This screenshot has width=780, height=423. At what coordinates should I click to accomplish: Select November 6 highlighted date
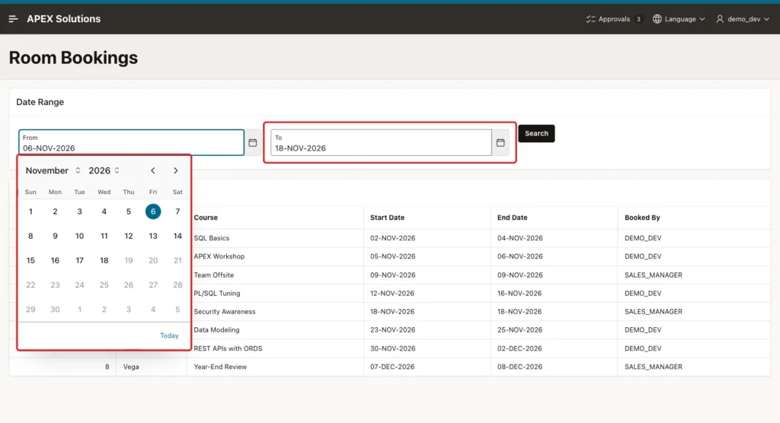pos(152,211)
